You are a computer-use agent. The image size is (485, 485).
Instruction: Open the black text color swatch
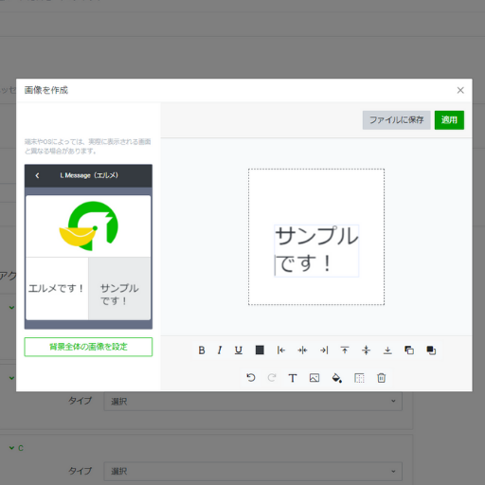coord(260,350)
